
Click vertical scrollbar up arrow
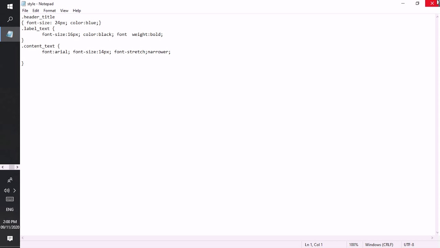[437, 17]
